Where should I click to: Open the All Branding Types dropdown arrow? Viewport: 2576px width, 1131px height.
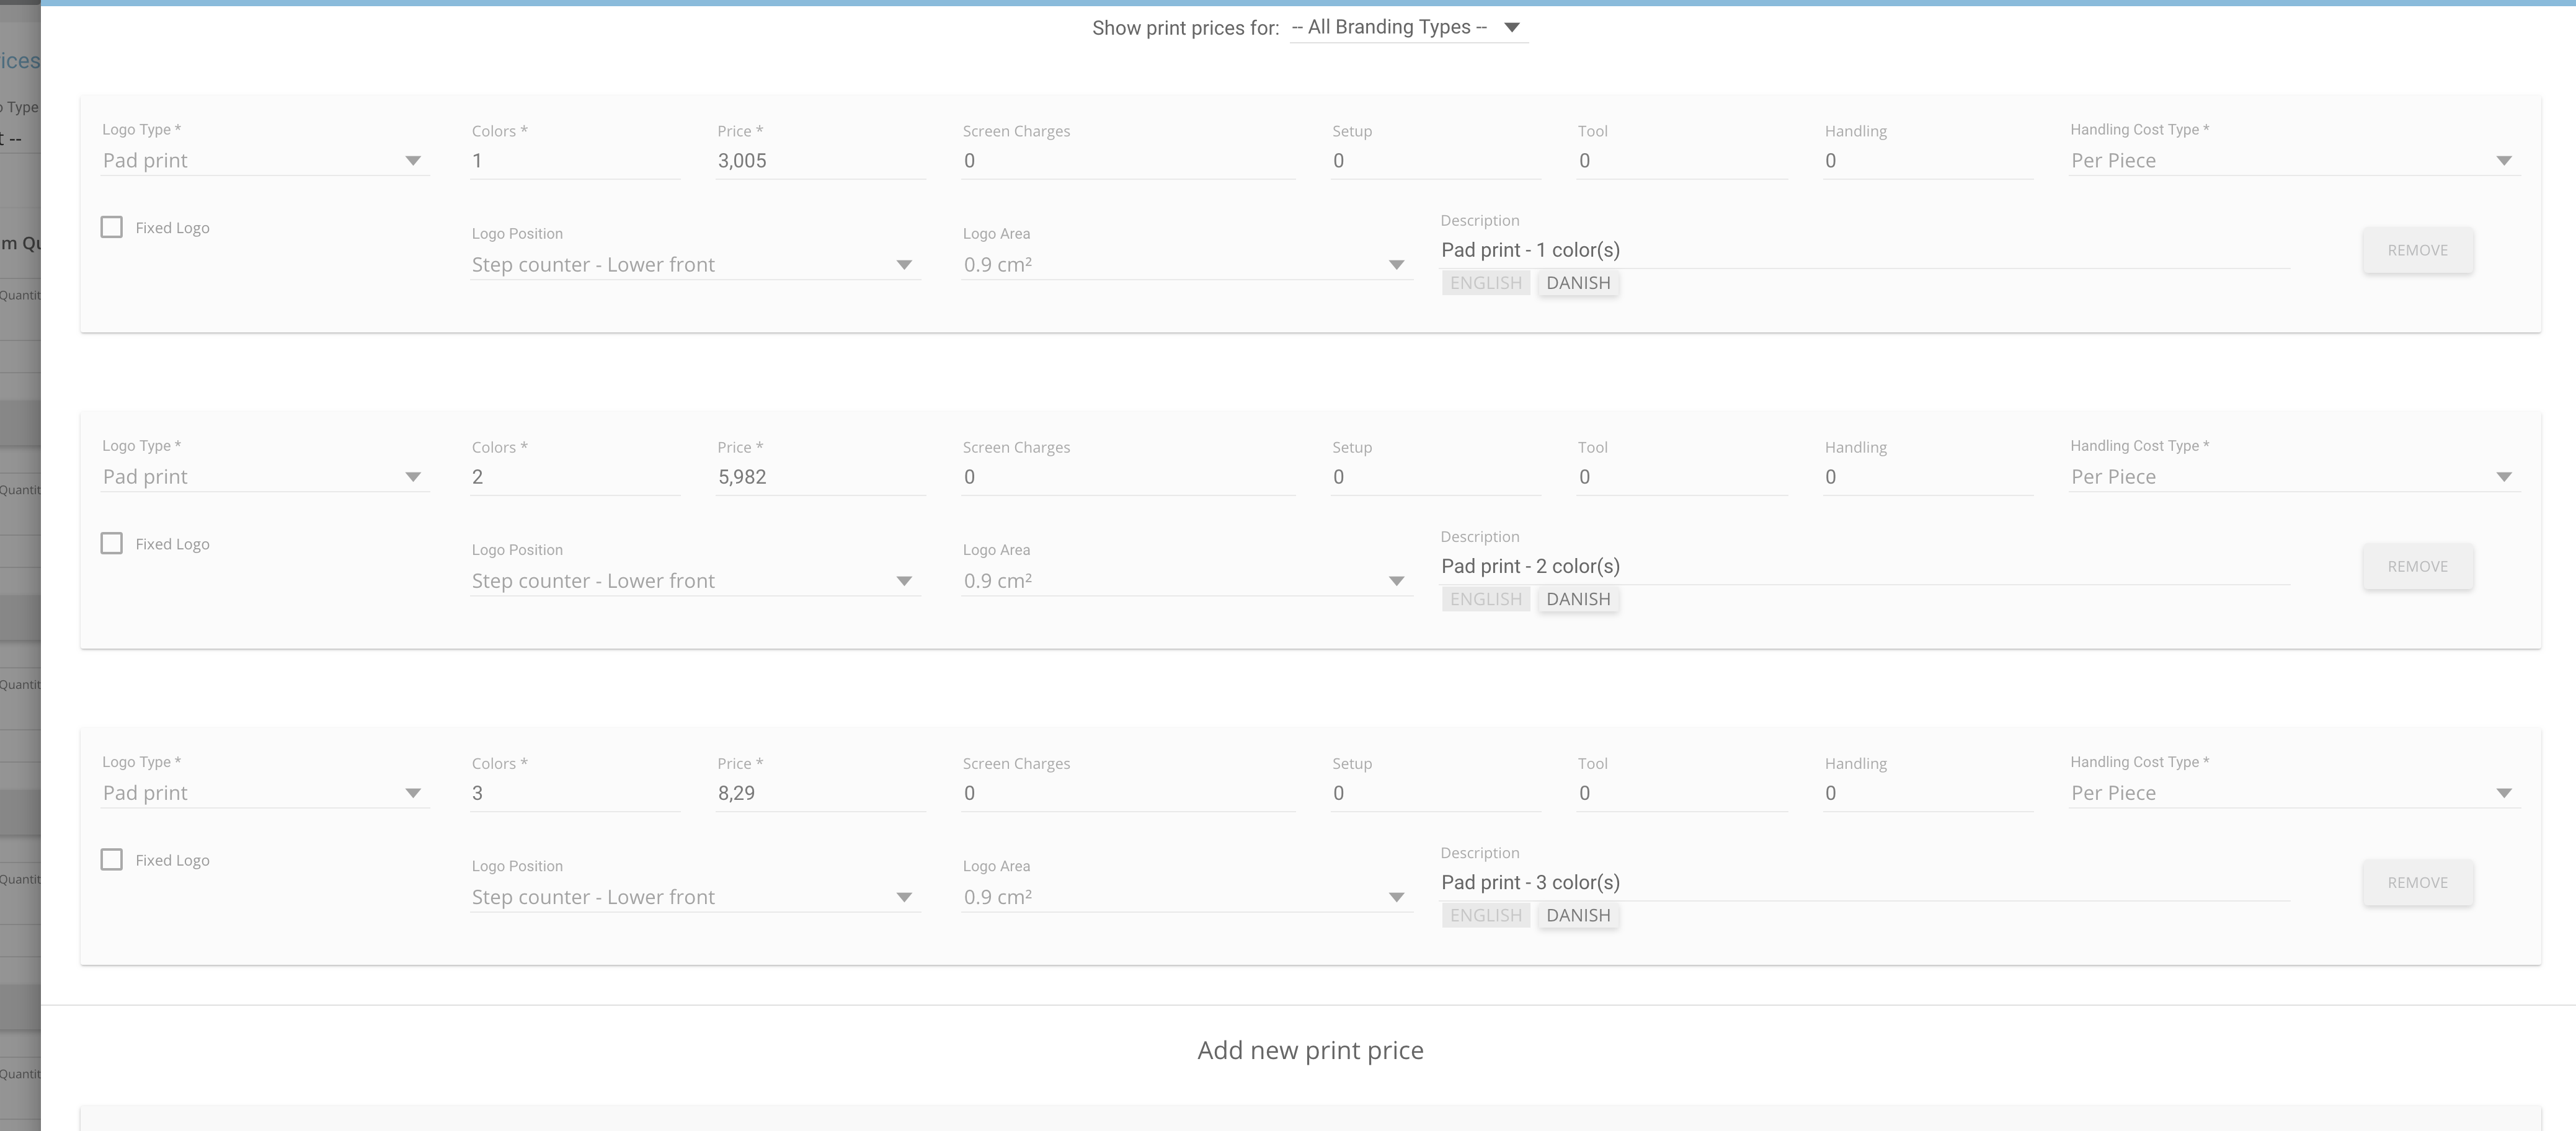(1512, 28)
